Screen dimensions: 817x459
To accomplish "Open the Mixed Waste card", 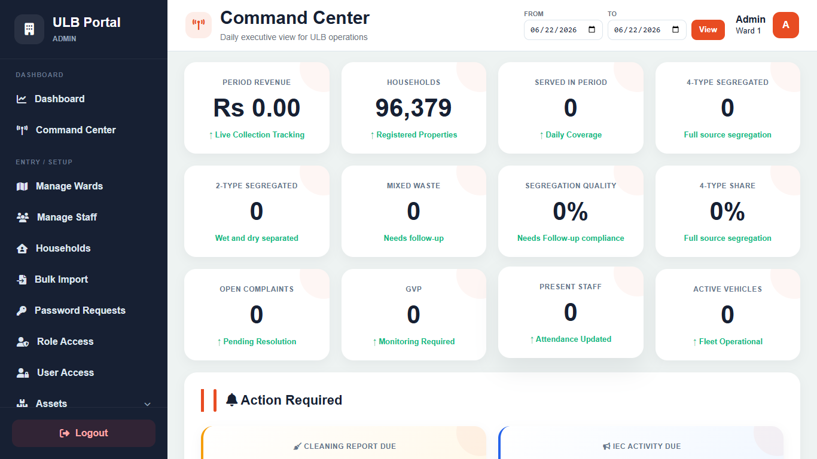I will [414, 211].
